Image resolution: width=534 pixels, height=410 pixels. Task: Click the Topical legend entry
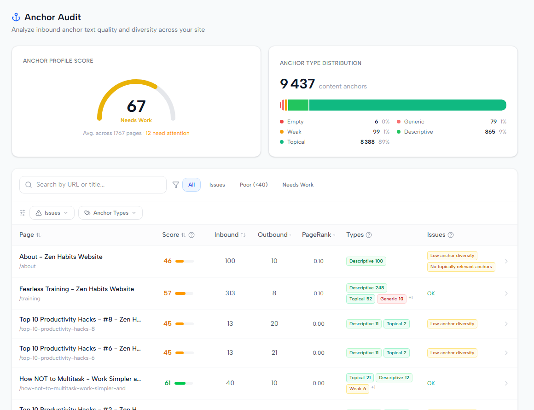click(x=334, y=142)
